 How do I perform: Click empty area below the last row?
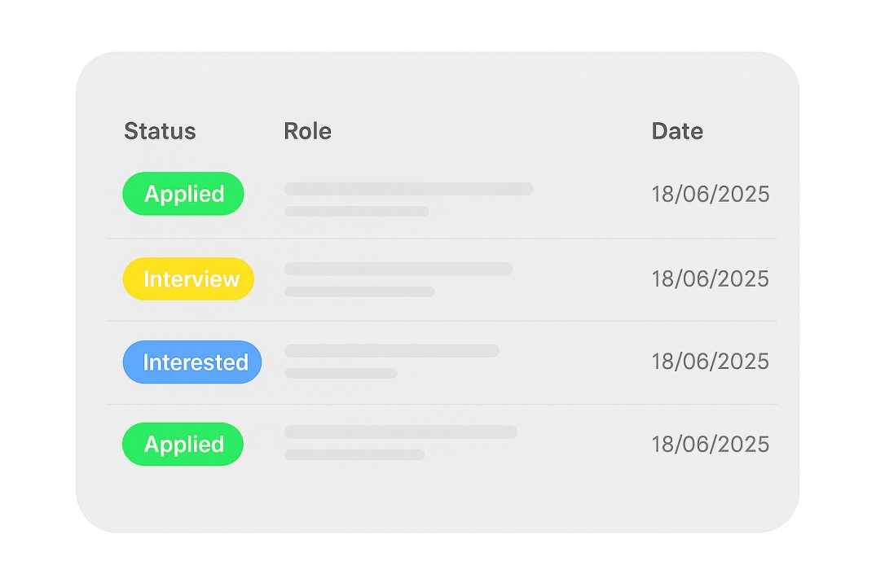click(x=438, y=500)
